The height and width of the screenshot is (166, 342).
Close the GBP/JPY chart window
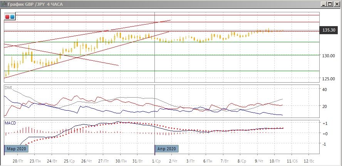click(337, 4)
